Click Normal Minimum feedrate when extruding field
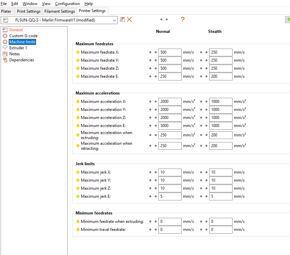Viewport: 290px width, 255px height. pos(170,221)
